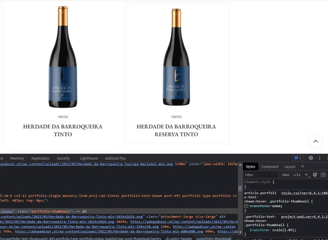Open Herdade-da-Barroqueira-Touriga-Nacional-min.png URL
The width and height of the screenshot is (328, 240).
(87, 164)
